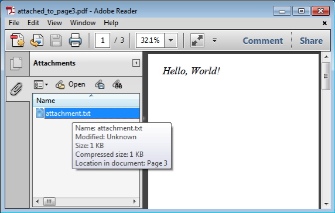The image size is (335, 213).
Task: Open the Comment pane
Action: click(263, 41)
